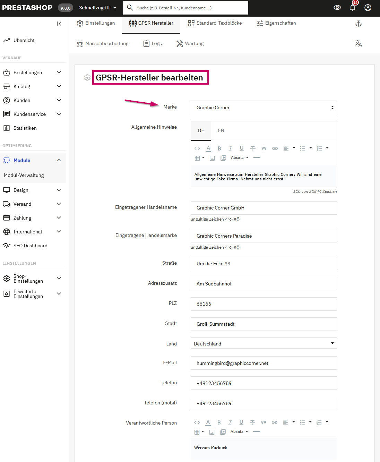The height and width of the screenshot is (462, 380).
Task: Go to Modul-Verwaltung in sidebar
Action: tap(24, 176)
